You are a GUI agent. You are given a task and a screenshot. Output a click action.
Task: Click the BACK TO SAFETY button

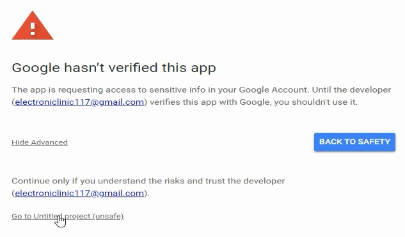[x=354, y=142]
